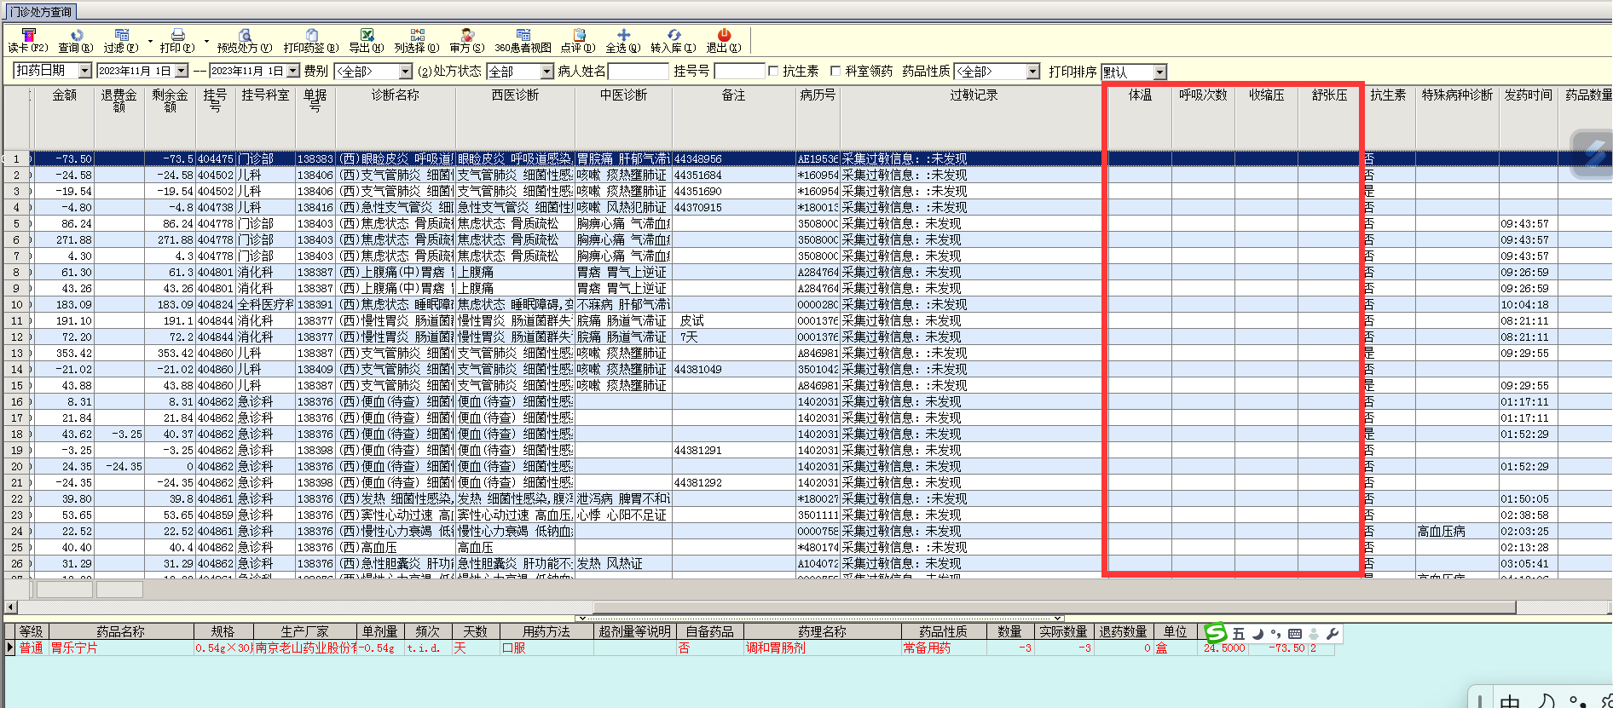Image resolution: width=1613 pixels, height=708 pixels.
Task: Enable the 抗生素 checkbox filter
Action: pyautogui.click(x=773, y=72)
